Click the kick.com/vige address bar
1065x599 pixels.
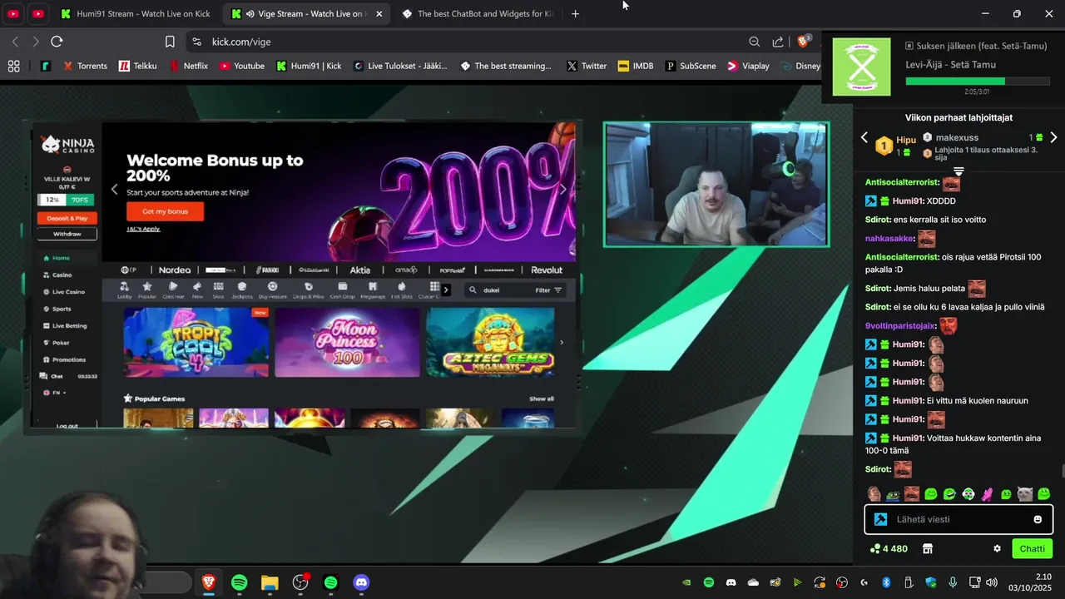coord(466,42)
